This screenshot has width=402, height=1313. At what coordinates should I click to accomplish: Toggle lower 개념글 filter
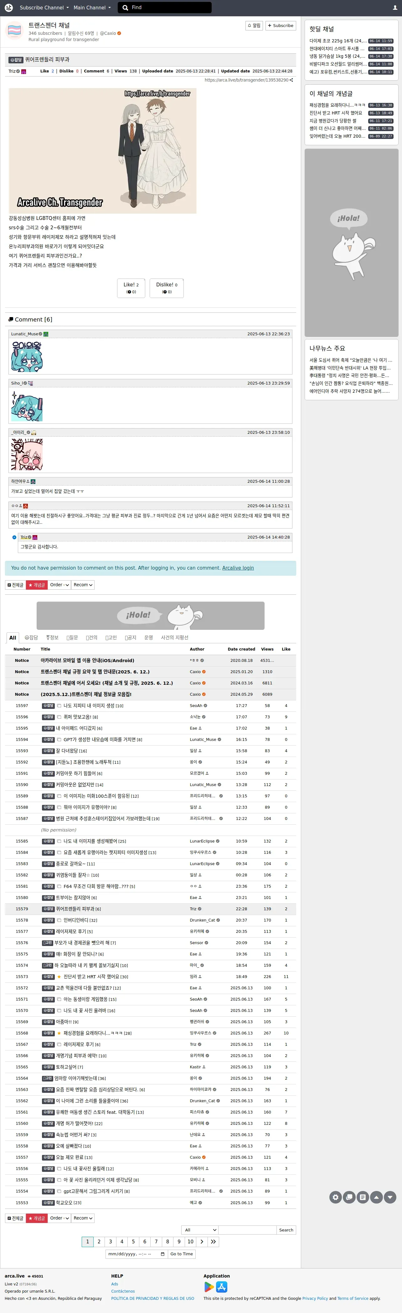37,1218
